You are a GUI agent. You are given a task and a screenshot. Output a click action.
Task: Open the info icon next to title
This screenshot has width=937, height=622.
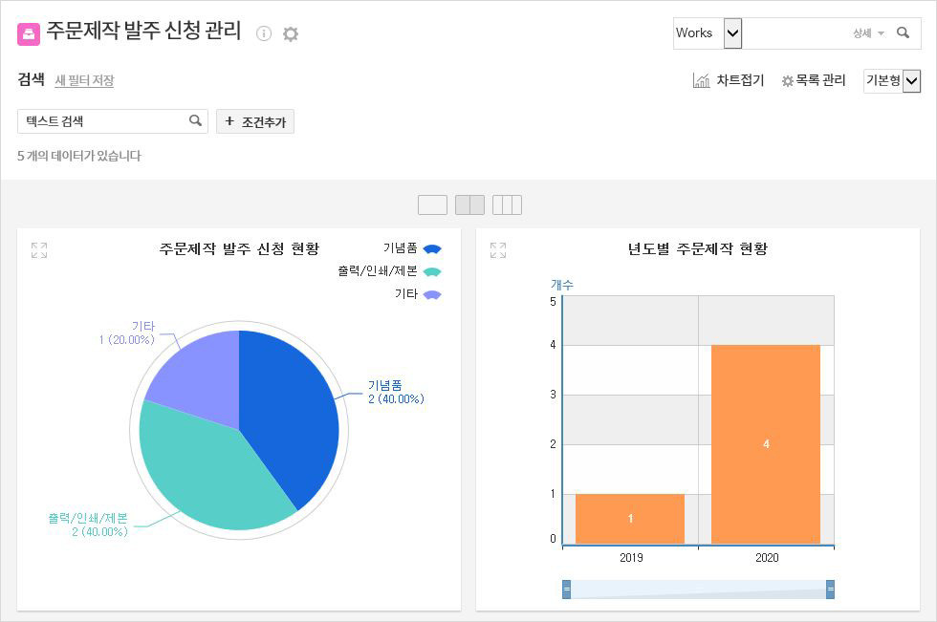click(264, 33)
